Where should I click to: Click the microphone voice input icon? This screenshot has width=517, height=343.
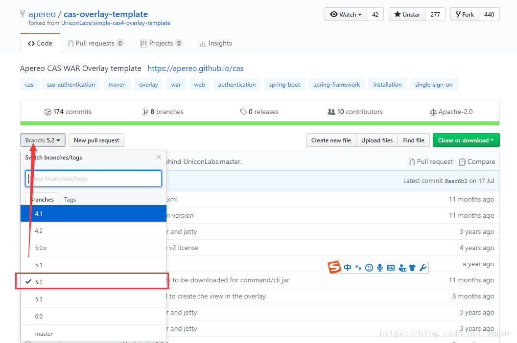pyautogui.click(x=380, y=268)
